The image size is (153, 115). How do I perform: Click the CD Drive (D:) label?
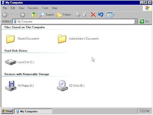click(x=76, y=86)
